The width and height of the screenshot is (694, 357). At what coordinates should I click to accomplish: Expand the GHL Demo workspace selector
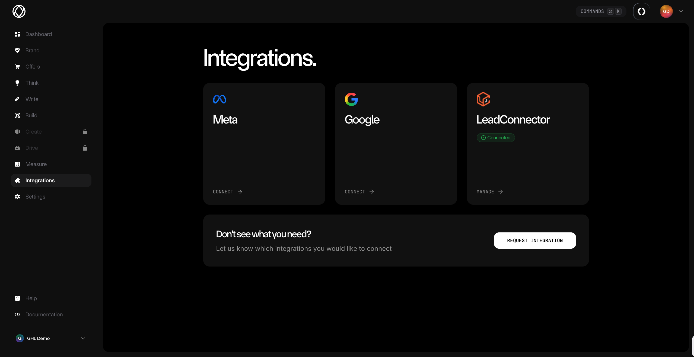(51, 338)
